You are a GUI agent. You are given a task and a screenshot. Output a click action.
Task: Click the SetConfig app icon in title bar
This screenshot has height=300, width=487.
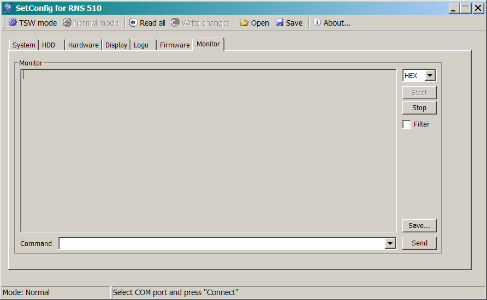point(8,8)
